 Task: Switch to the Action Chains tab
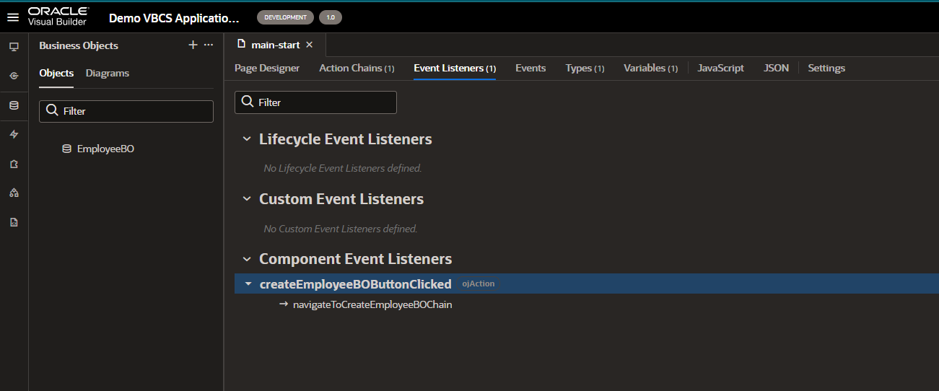pyautogui.click(x=357, y=68)
